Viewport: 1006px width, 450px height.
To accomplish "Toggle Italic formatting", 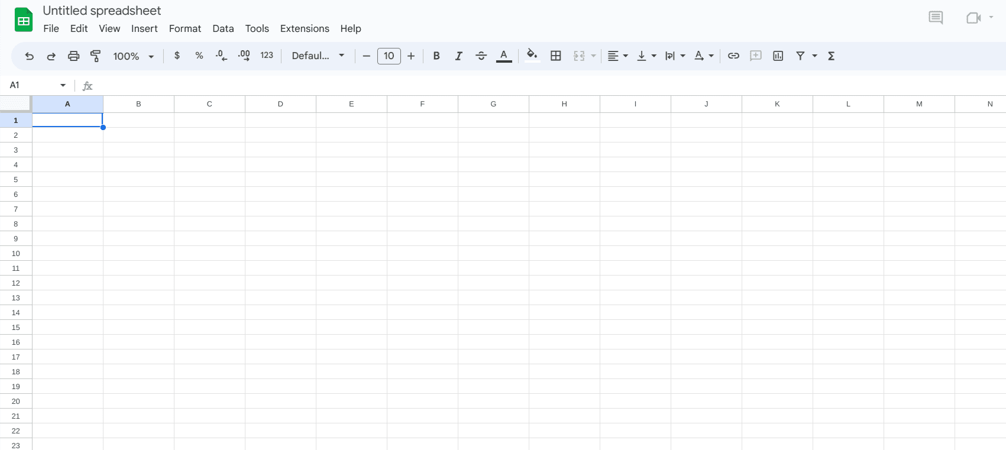I will pyautogui.click(x=458, y=56).
